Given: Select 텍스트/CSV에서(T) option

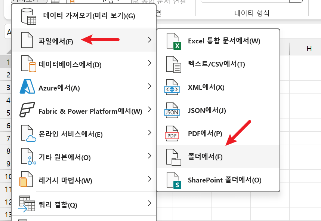Looking at the screenshot, I should pos(218,64).
